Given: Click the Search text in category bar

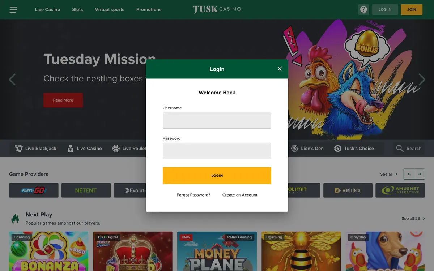Looking at the screenshot, I should (x=414, y=149).
